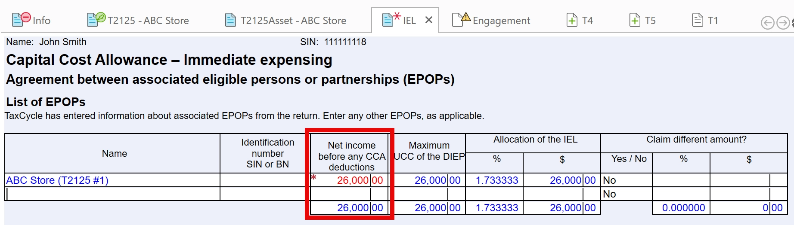The width and height of the screenshot is (794, 225).
Task: Click the total claim percent 0.000000
Action: (x=681, y=208)
